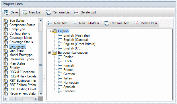The width and height of the screenshot is (177, 104).
Task: Collapse the European Languages folder node
Action: pos(49,52)
